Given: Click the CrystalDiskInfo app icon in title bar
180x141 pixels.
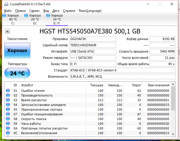Looking at the screenshot, I should click(6, 4).
